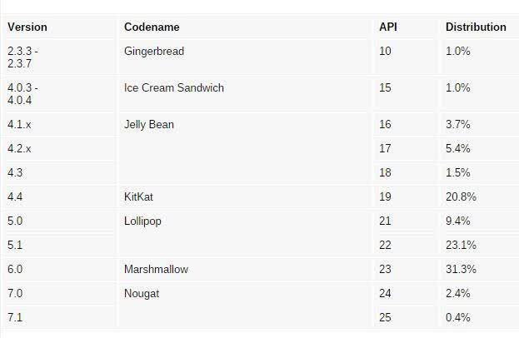Select the Ice Cream Sandwich cell
The width and height of the screenshot is (519, 338).
(x=174, y=88)
